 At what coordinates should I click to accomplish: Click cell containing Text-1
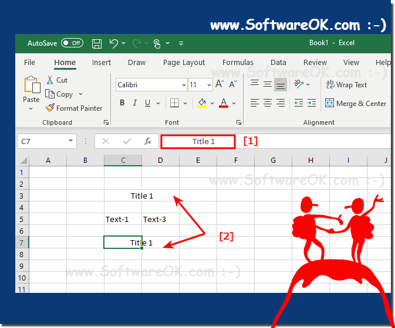123,219
